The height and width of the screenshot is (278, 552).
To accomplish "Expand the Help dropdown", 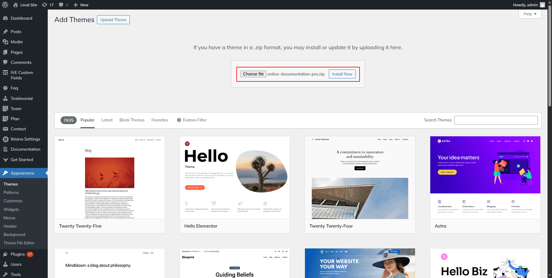I will point(530,14).
